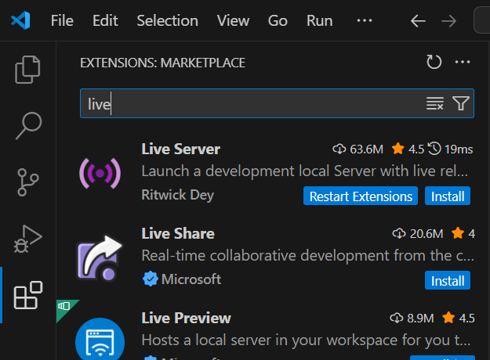Screen dimensions: 490x360
Task: Click the Microsoft verified publisher badge
Action: tap(150, 279)
